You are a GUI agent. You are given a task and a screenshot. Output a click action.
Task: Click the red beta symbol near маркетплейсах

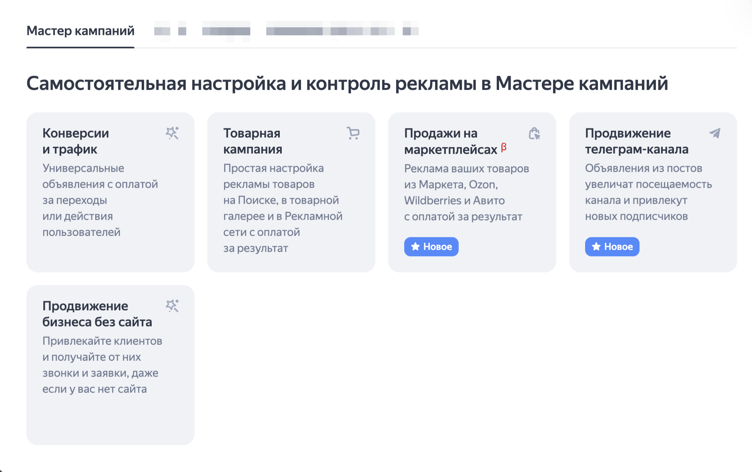(504, 147)
